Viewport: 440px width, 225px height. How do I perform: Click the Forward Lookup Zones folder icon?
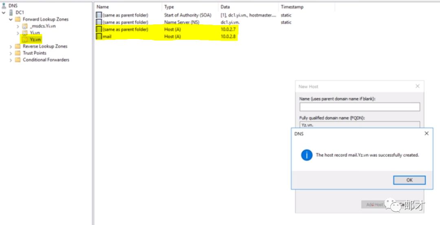click(18, 19)
